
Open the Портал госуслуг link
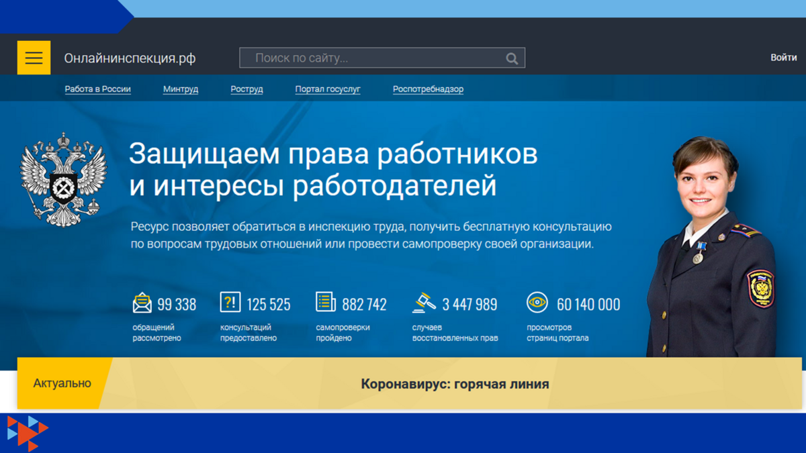[x=328, y=89]
